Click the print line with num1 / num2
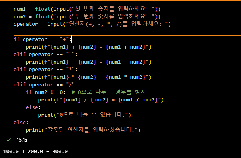This screenshot has height=158, width=241. (x=101, y=100)
